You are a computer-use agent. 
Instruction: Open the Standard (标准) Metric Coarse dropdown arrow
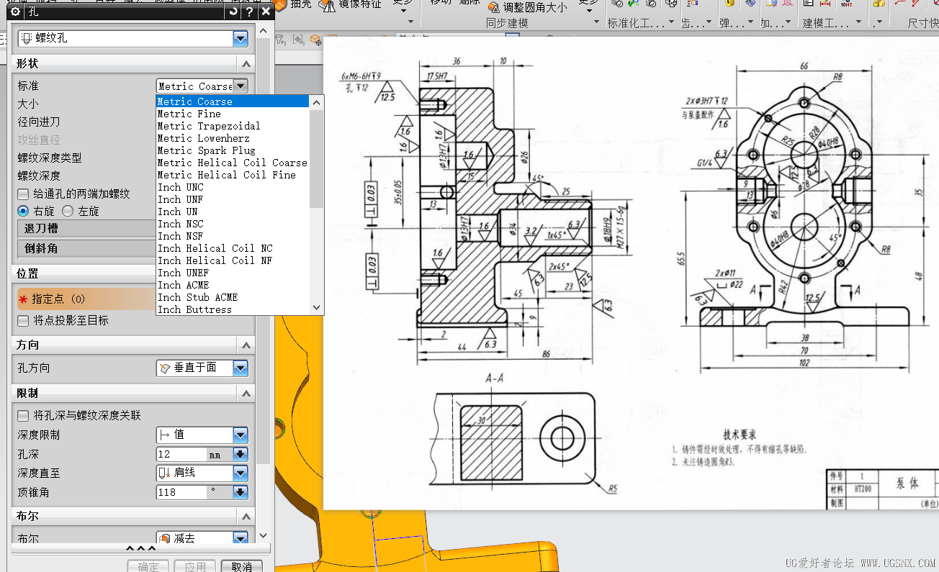coord(241,86)
